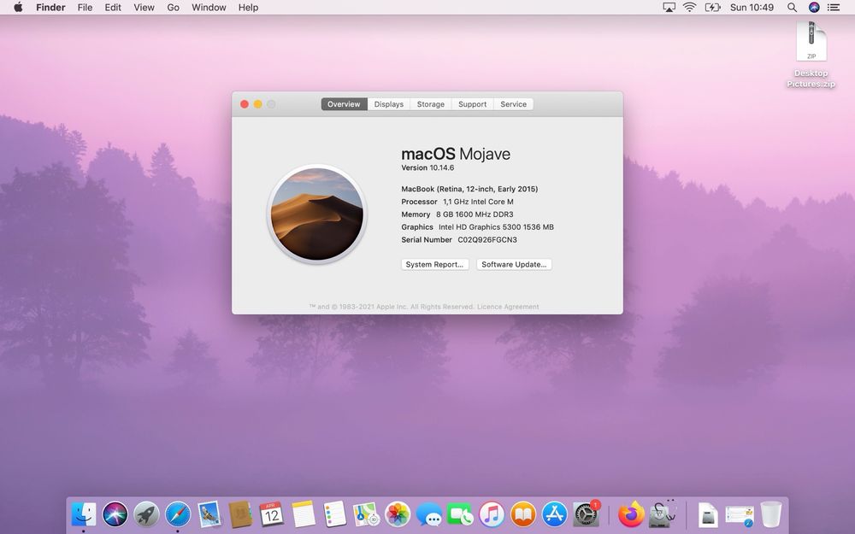The image size is (855, 534).
Task: Open the View menu
Action: [x=144, y=7]
